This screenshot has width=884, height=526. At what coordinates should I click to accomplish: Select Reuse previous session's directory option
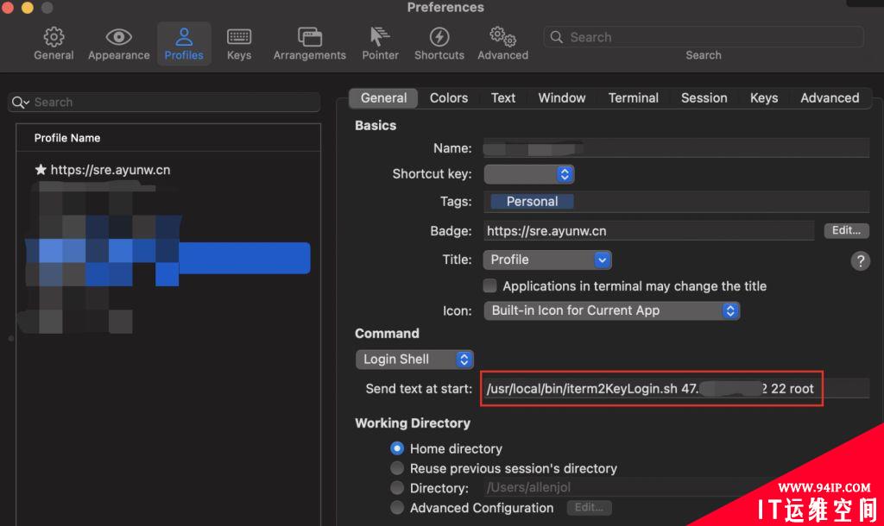click(397, 468)
